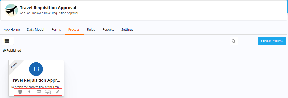
Task: Open the process flow designer icon
Action: (48, 92)
